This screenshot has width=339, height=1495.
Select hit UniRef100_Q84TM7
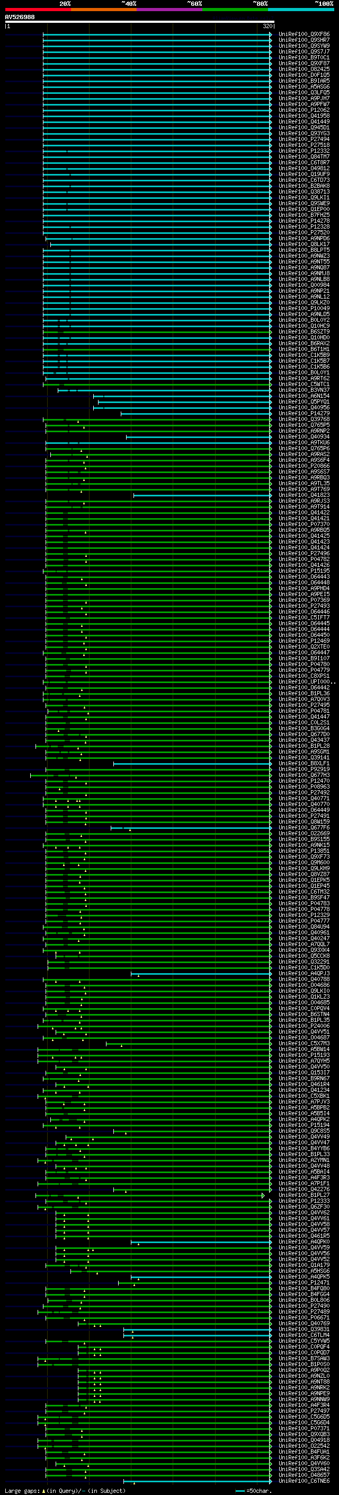[x=304, y=156]
